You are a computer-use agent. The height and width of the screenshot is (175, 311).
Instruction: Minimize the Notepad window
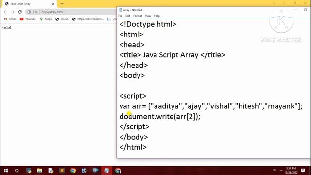coord(295,10)
